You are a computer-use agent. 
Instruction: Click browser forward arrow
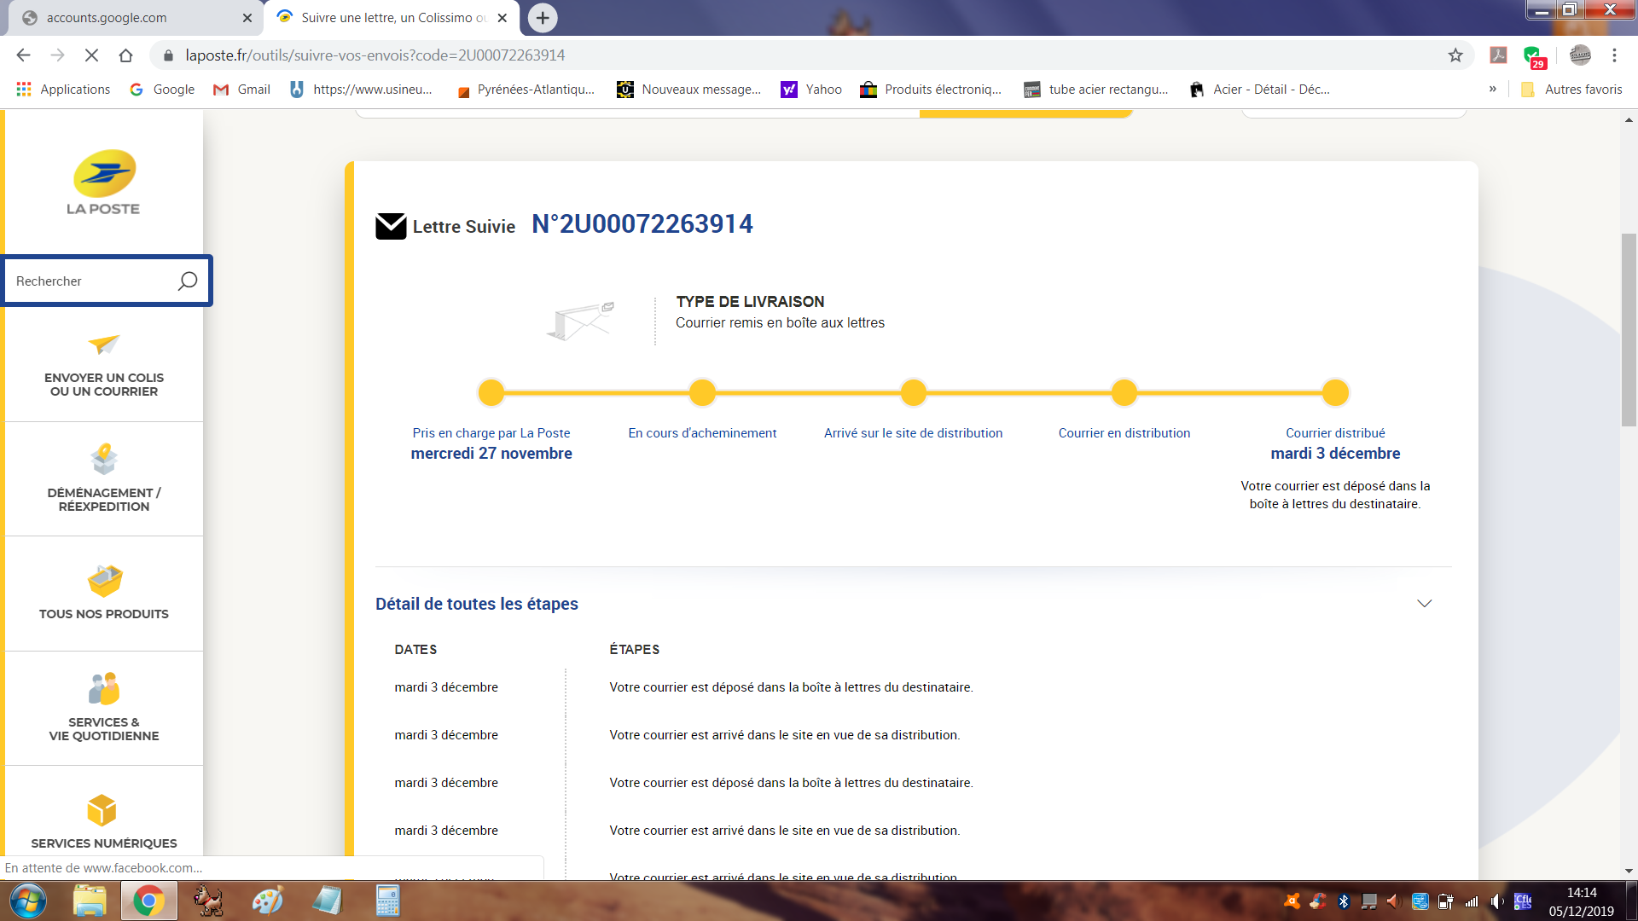(57, 55)
